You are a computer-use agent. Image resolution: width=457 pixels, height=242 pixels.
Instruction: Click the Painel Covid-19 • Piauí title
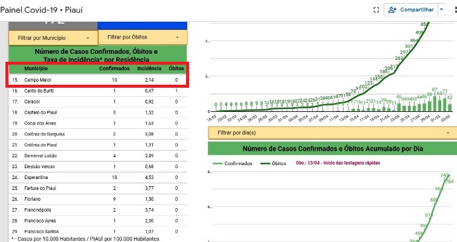point(41,10)
